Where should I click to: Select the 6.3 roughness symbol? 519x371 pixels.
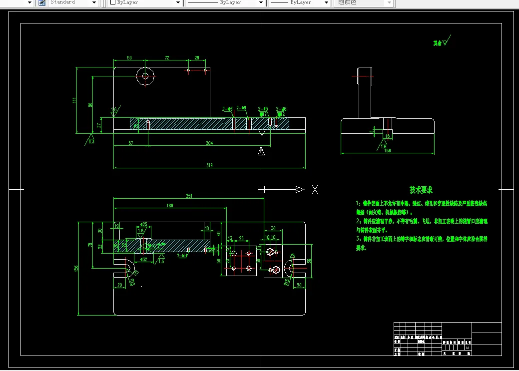point(90,139)
